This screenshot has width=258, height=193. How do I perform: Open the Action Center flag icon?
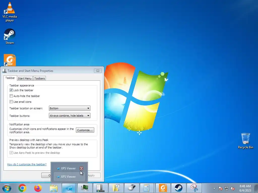tap(220, 188)
